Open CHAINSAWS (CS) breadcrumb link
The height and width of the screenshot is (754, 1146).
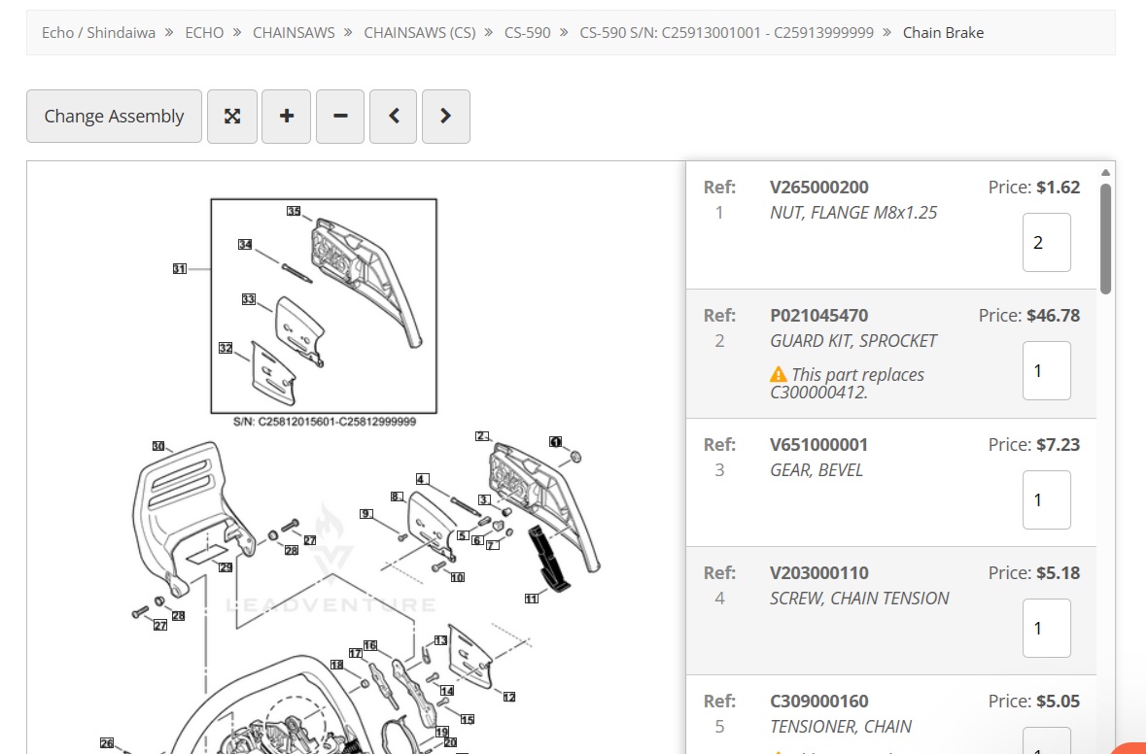420,33
